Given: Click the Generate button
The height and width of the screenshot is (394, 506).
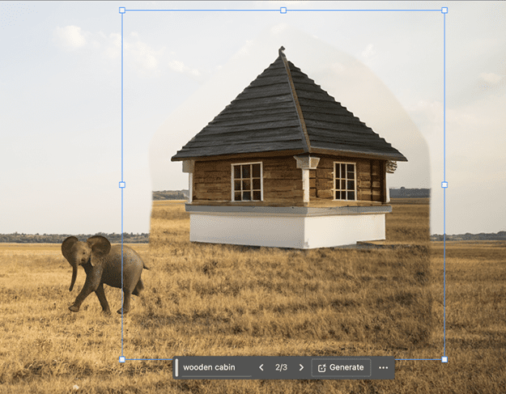Looking at the screenshot, I should (341, 367).
